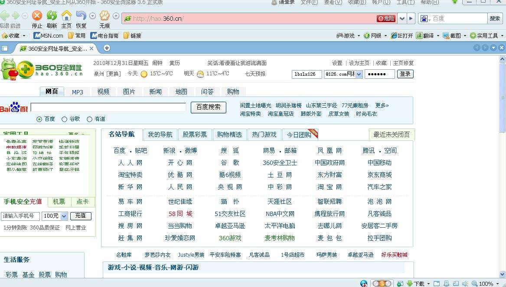Open the MSN.com bookmark
This screenshot has height=287, width=506.
(x=49, y=35)
